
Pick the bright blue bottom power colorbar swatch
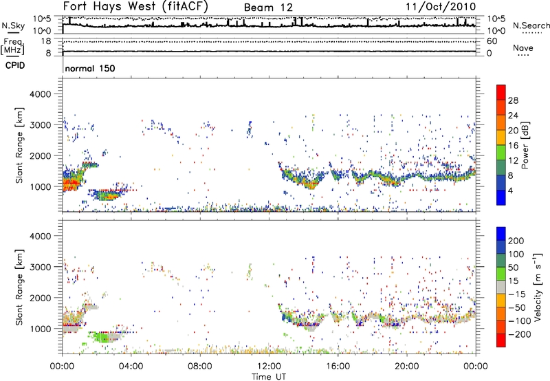tap(501, 197)
